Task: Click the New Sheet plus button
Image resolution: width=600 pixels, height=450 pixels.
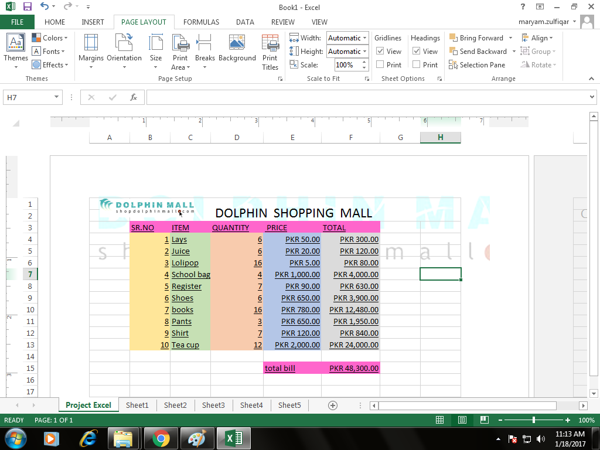Action: (x=332, y=405)
